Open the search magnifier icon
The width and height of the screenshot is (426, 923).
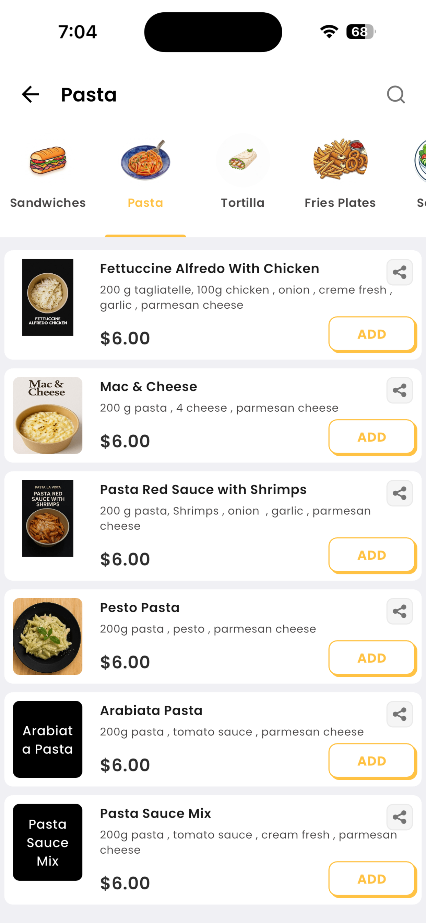click(x=396, y=94)
